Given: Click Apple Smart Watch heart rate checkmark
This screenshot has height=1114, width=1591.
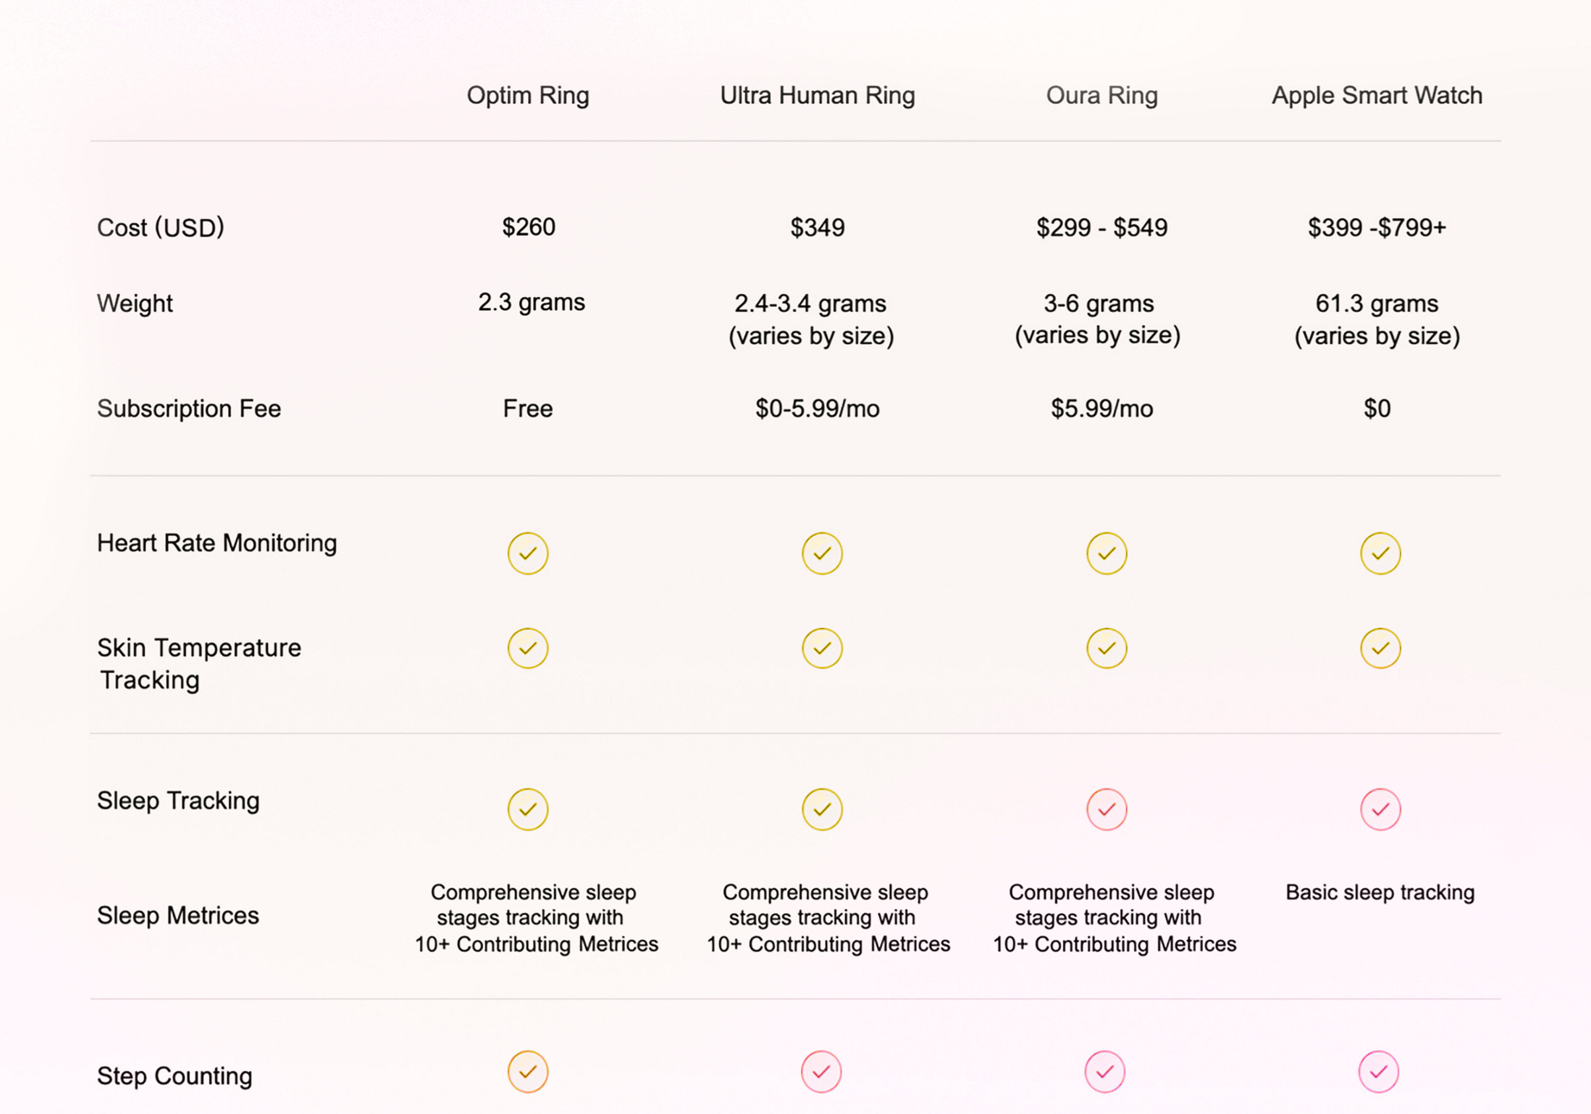Looking at the screenshot, I should [x=1380, y=553].
